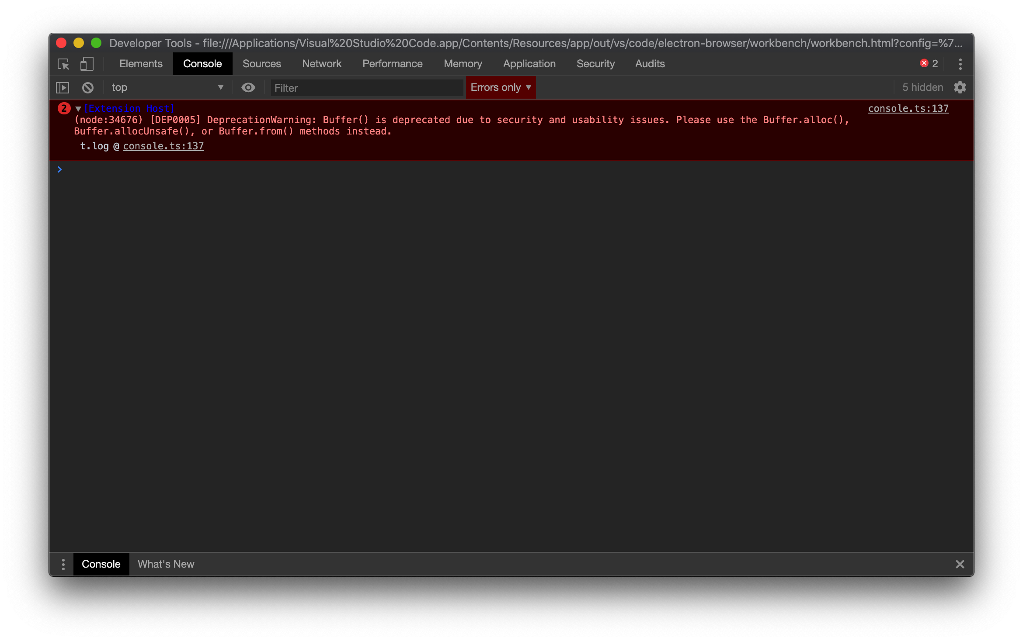
Task: Open DevTools settings gear
Action: pos(960,87)
